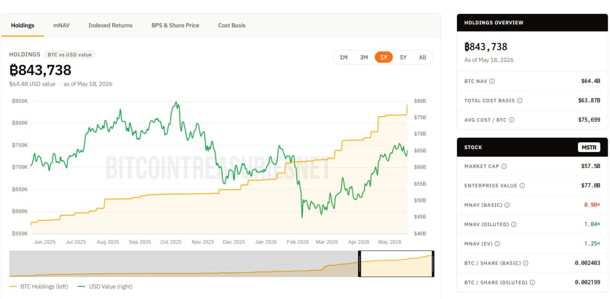The image size is (610, 299).
Task: Click the green 1.25× mNAV EV value
Action: point(592,244)
